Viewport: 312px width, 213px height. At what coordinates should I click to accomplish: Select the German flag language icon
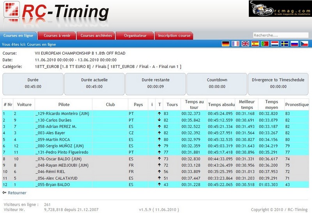coord(226,44)
